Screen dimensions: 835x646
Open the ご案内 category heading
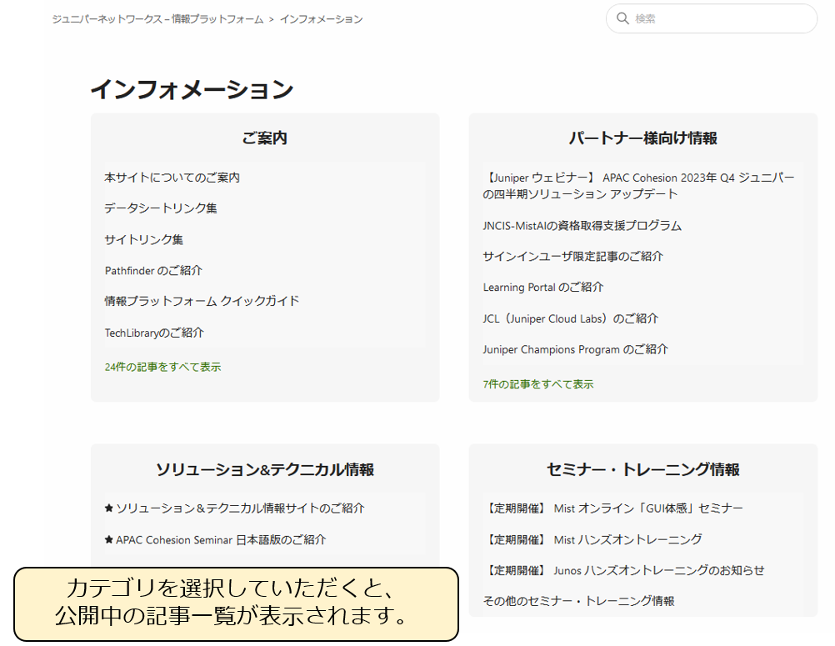264,138
